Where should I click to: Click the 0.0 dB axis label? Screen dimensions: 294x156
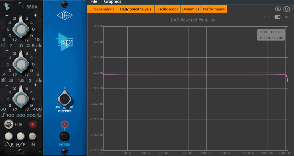tap(98, 26)
